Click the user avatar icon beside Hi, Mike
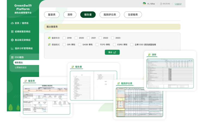Screen dimensions: 202x122 tap(144, 4)
